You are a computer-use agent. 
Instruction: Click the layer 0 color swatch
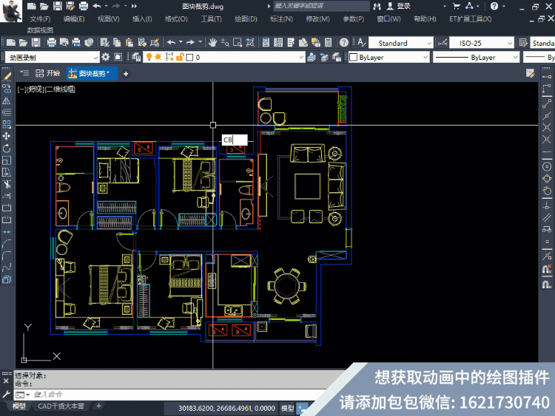coord(189,57)
